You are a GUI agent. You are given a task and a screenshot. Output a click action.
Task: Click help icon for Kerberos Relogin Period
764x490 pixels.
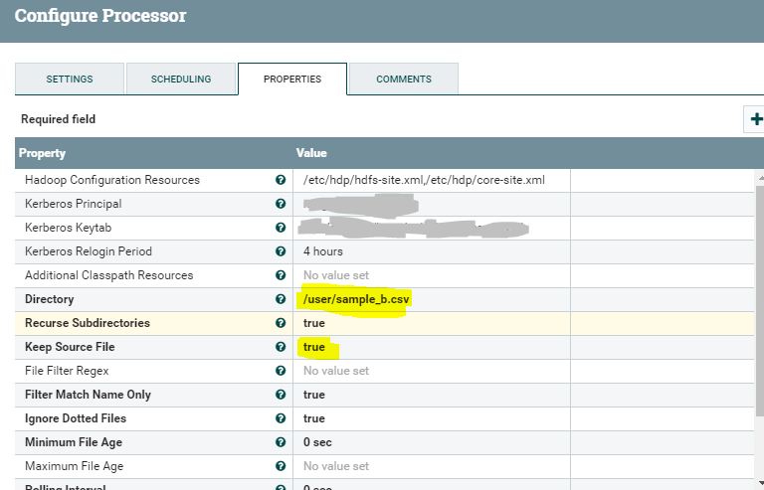281,252
